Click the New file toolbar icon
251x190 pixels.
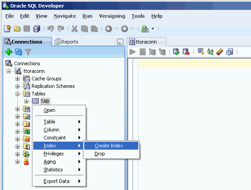[8, 29]
